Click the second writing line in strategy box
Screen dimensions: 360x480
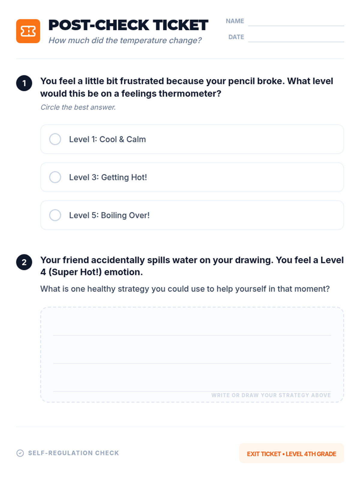(x=192, y=363)
